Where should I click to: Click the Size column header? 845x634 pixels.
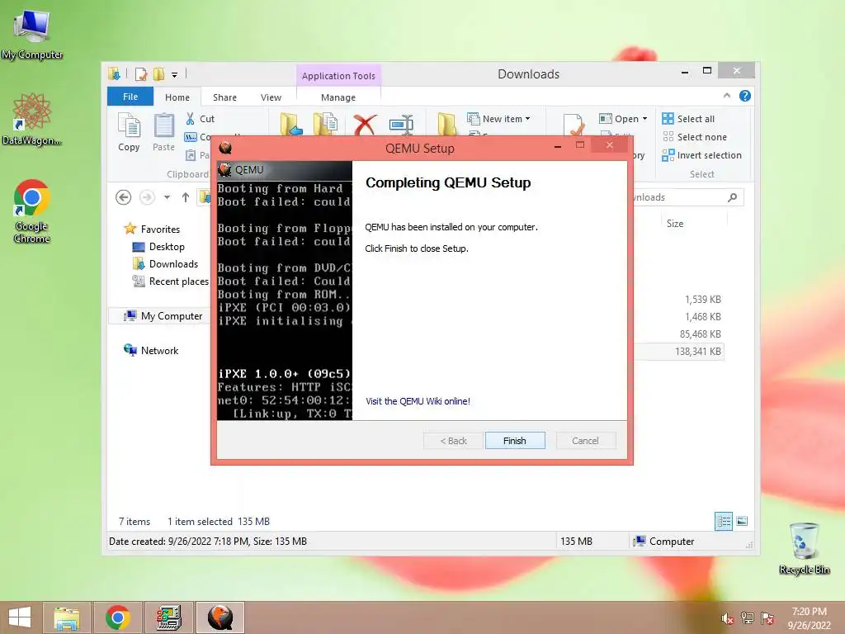694,223
